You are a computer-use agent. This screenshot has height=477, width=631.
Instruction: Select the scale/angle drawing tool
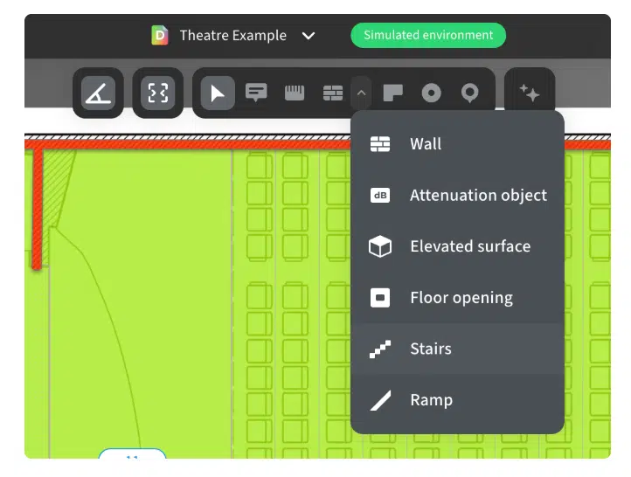tap(98, 93)
